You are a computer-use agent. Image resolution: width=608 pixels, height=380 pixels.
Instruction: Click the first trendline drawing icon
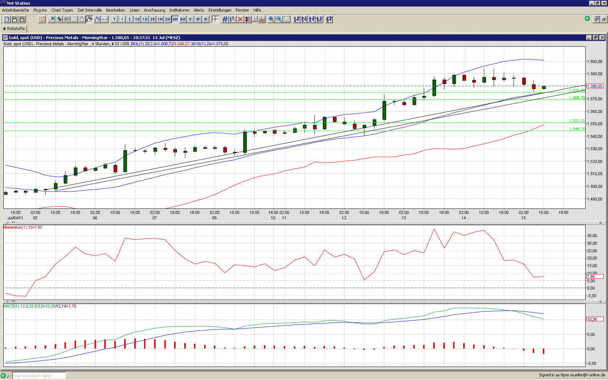(x=296, y=19)
